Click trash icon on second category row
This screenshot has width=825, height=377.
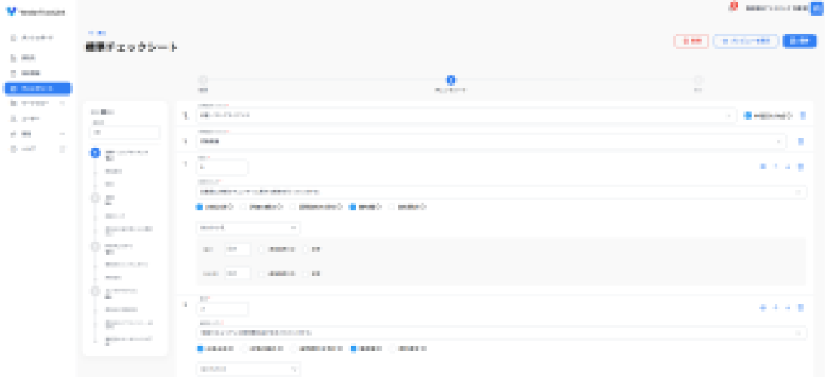800,141
